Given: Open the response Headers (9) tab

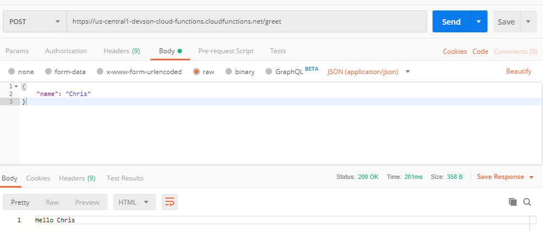Looking at the screenshot, I should point(77,178).
